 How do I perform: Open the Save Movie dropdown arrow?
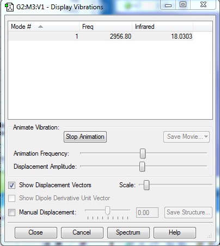(x=206, y=137)
